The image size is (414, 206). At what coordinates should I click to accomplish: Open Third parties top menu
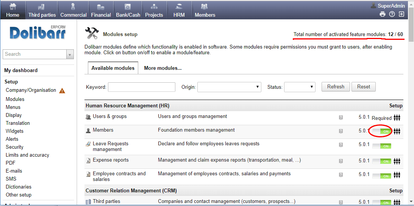(x=42, y=10)
